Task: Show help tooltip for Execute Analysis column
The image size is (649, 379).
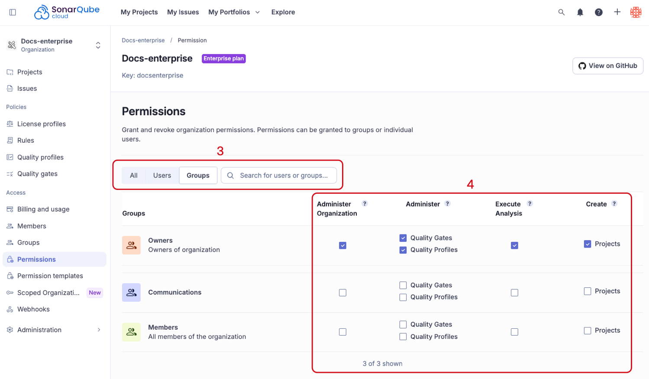Action: [x=530, y=203]
